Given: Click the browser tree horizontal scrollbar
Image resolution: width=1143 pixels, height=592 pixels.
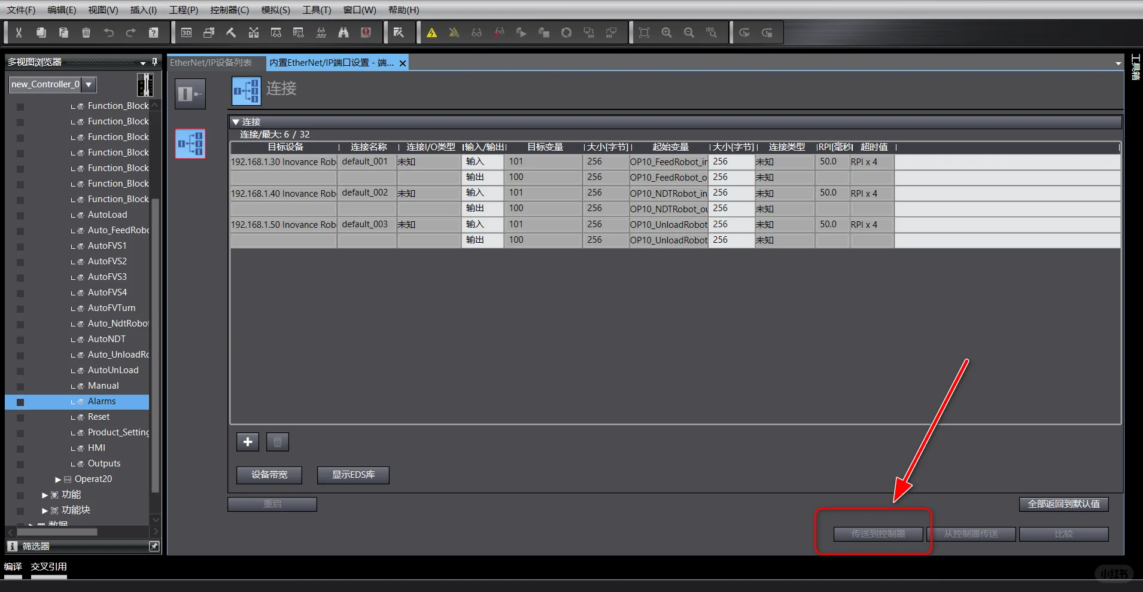Looking at the screenshot, I should click(x=57, y=532).
